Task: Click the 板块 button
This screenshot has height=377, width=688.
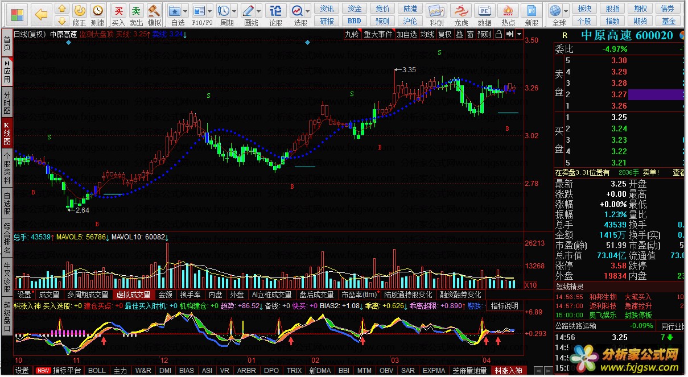Action: pos(584,9)
